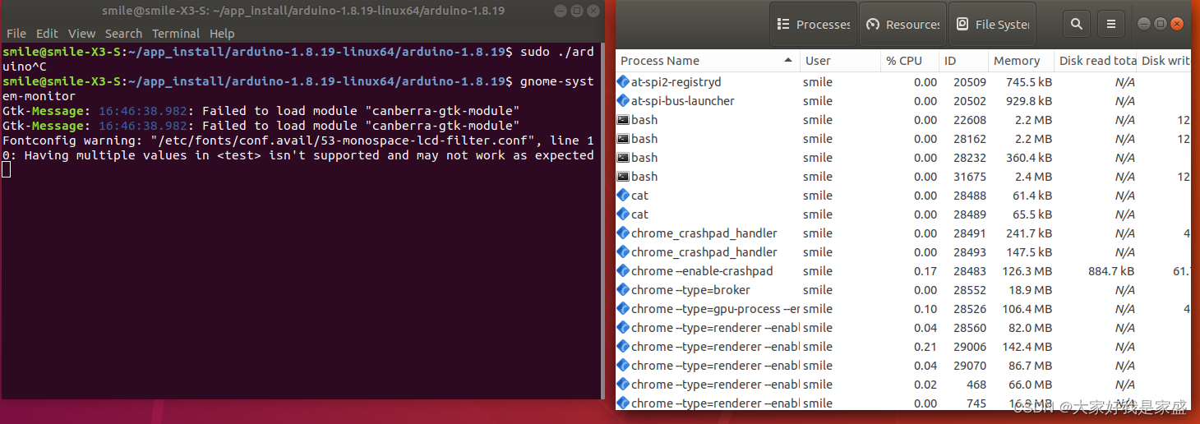Open the Search menu in the terminal

pos(123,34)
